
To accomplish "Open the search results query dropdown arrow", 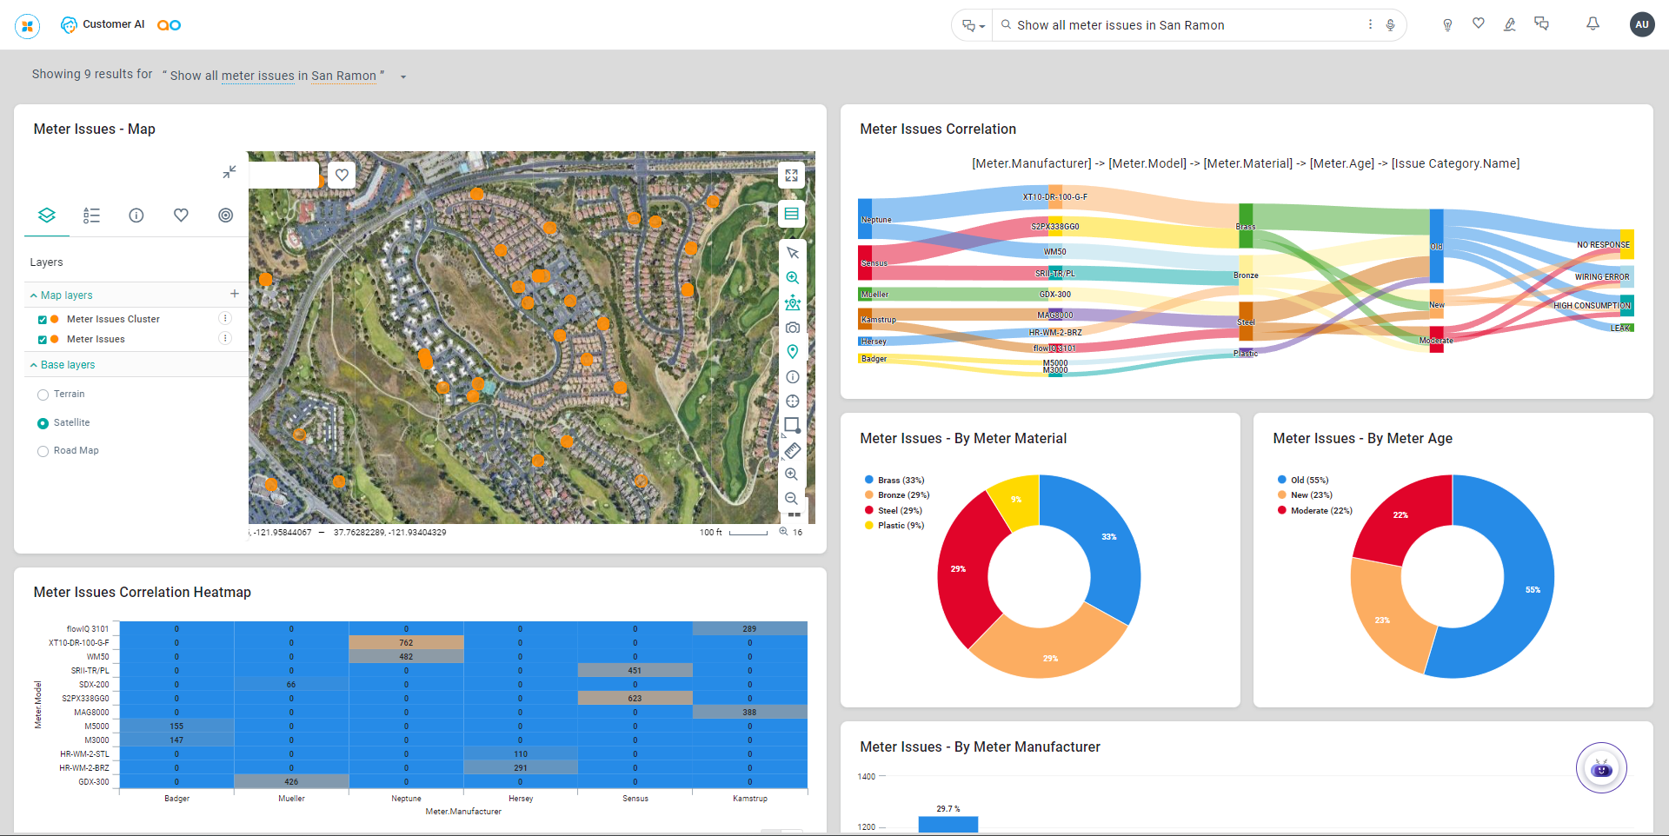I will pyautogui.click(x=403, y=76).
